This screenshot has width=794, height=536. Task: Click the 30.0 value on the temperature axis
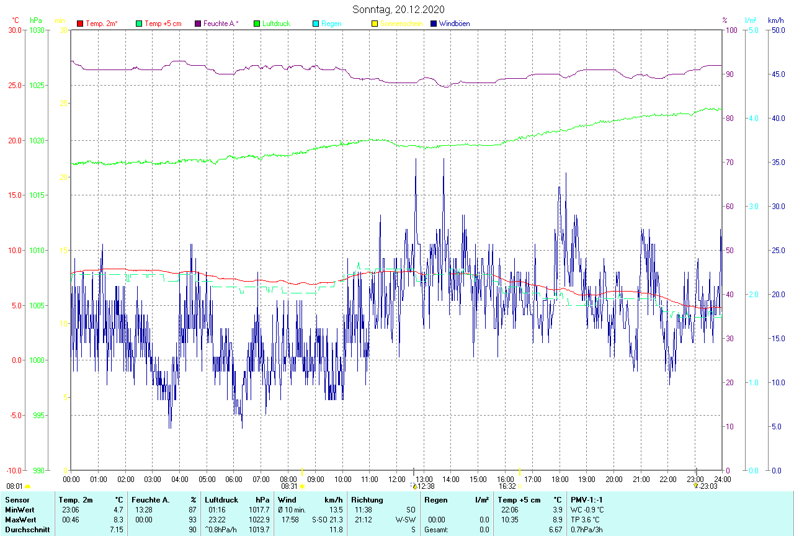point(15,30)
